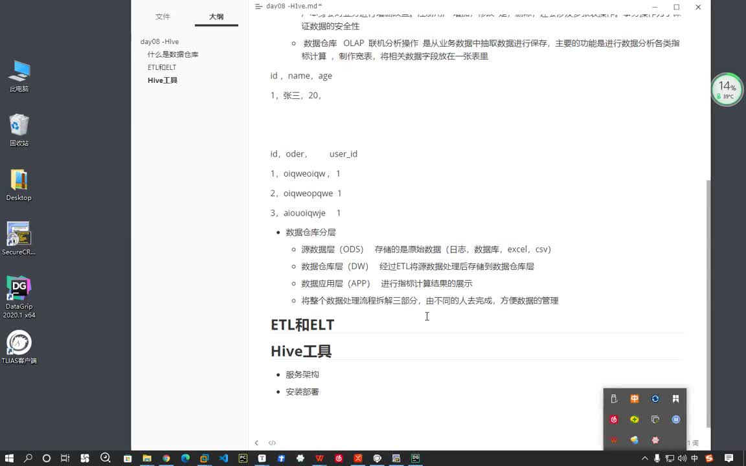Open the Desktop folder icon

click(19, 185)
